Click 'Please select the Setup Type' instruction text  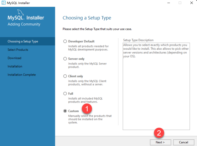[x=97, y=29]
